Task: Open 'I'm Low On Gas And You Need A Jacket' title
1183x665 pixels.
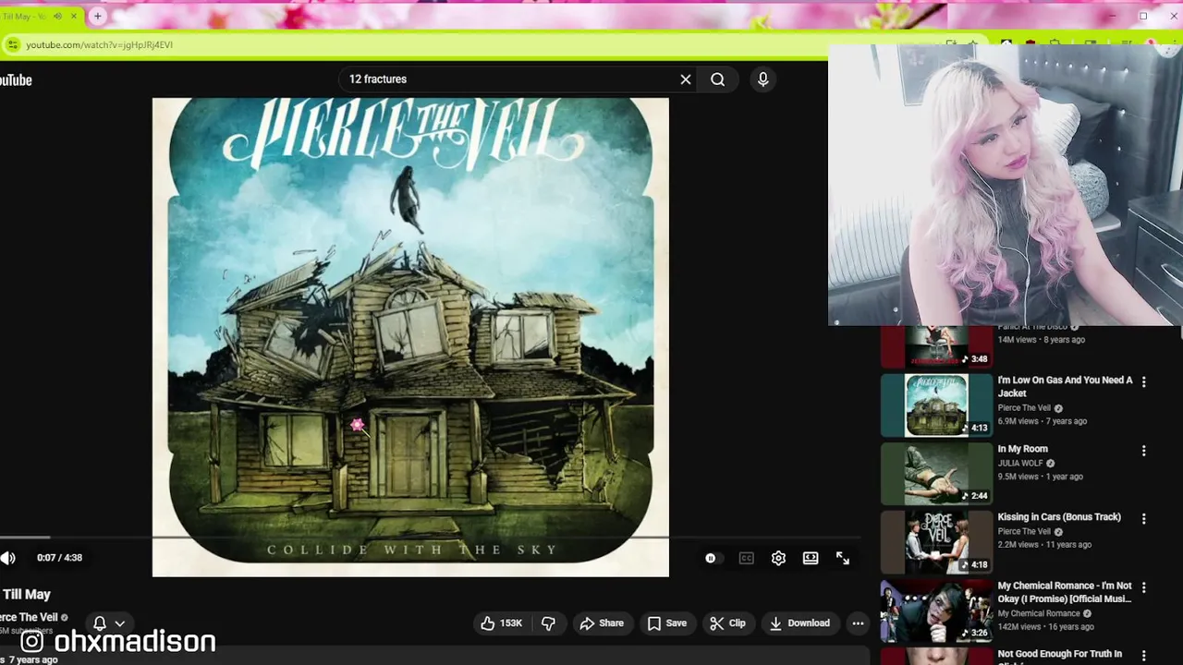Action: [x=1065, y=386]
